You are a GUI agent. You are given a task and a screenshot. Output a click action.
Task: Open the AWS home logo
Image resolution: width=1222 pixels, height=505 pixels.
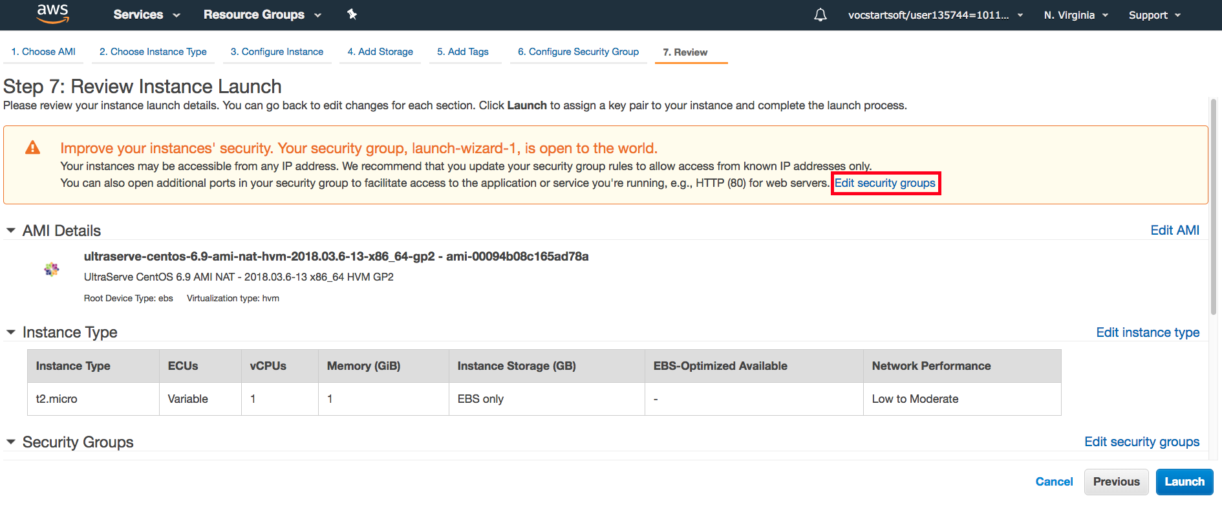(52, 14)
